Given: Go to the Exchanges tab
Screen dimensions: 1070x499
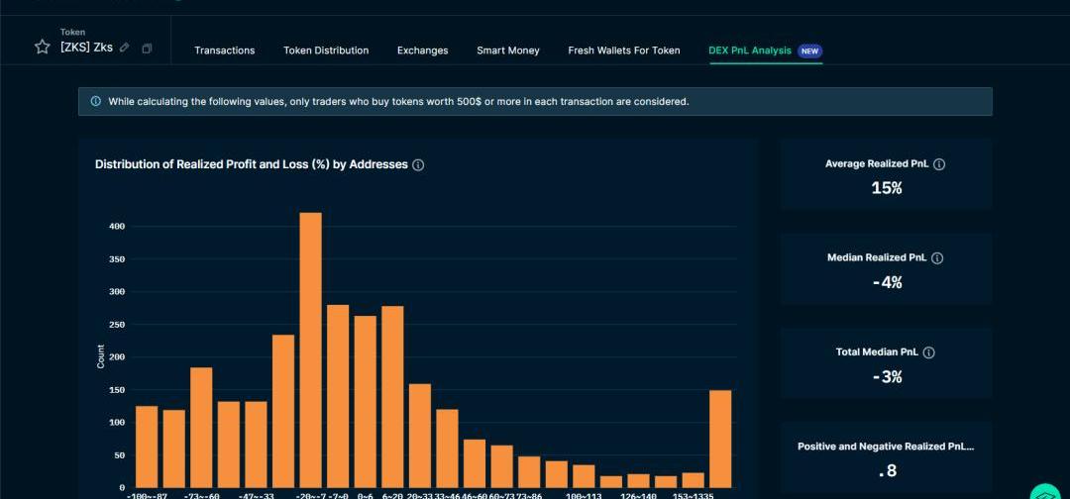Looking at the screenshot, I should pyautogui.click(x=422, y=50).
